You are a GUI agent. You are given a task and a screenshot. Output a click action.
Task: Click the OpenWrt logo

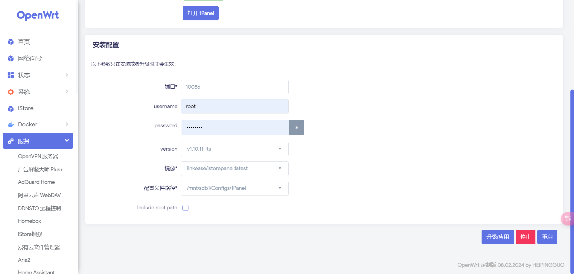coord(38,15)
